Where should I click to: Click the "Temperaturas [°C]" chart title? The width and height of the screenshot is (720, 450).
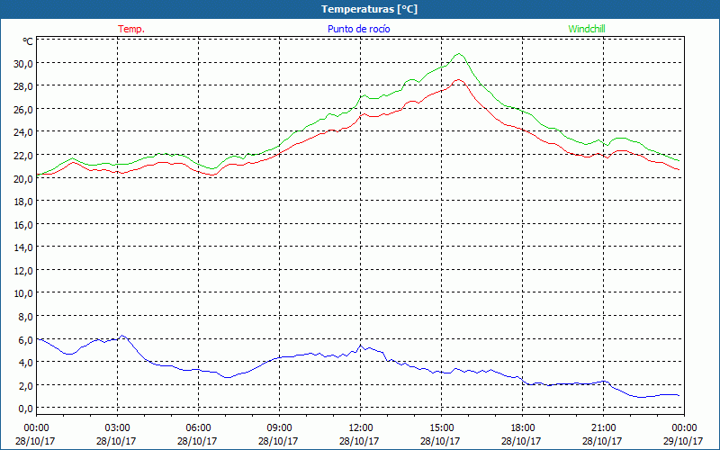click(369, 9)
